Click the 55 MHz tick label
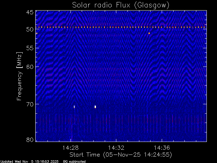This screenshot has height=163, width=217. pyautogui.click(x=30, y=48)
